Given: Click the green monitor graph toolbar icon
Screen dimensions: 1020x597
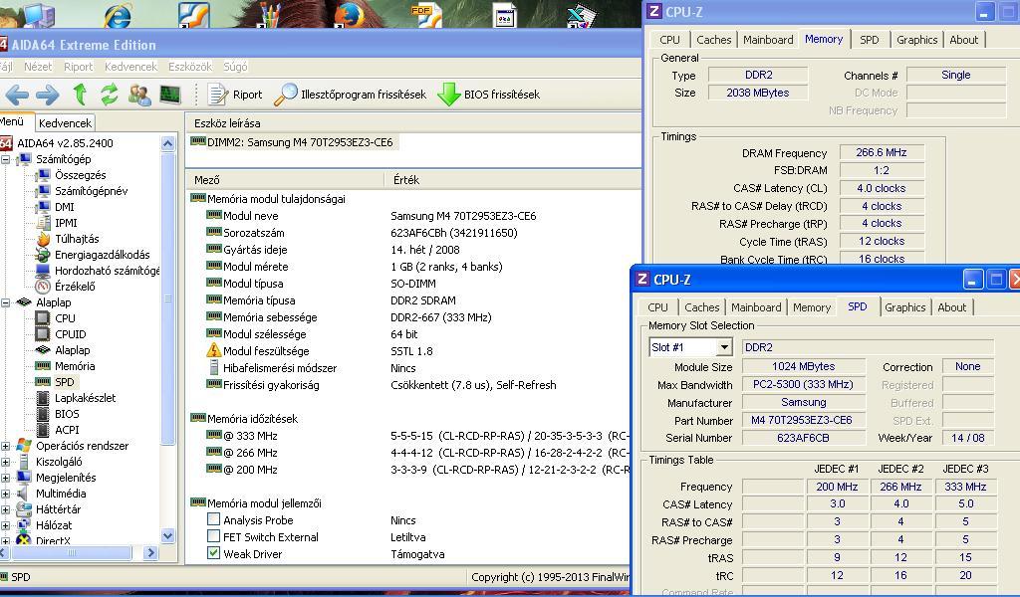Looking at the screenshot, I should (169, 95).
